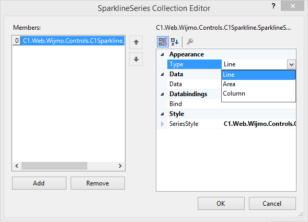Cancel the collection editor
Viewport: 308px width, 222px height.
coord(272,204)
